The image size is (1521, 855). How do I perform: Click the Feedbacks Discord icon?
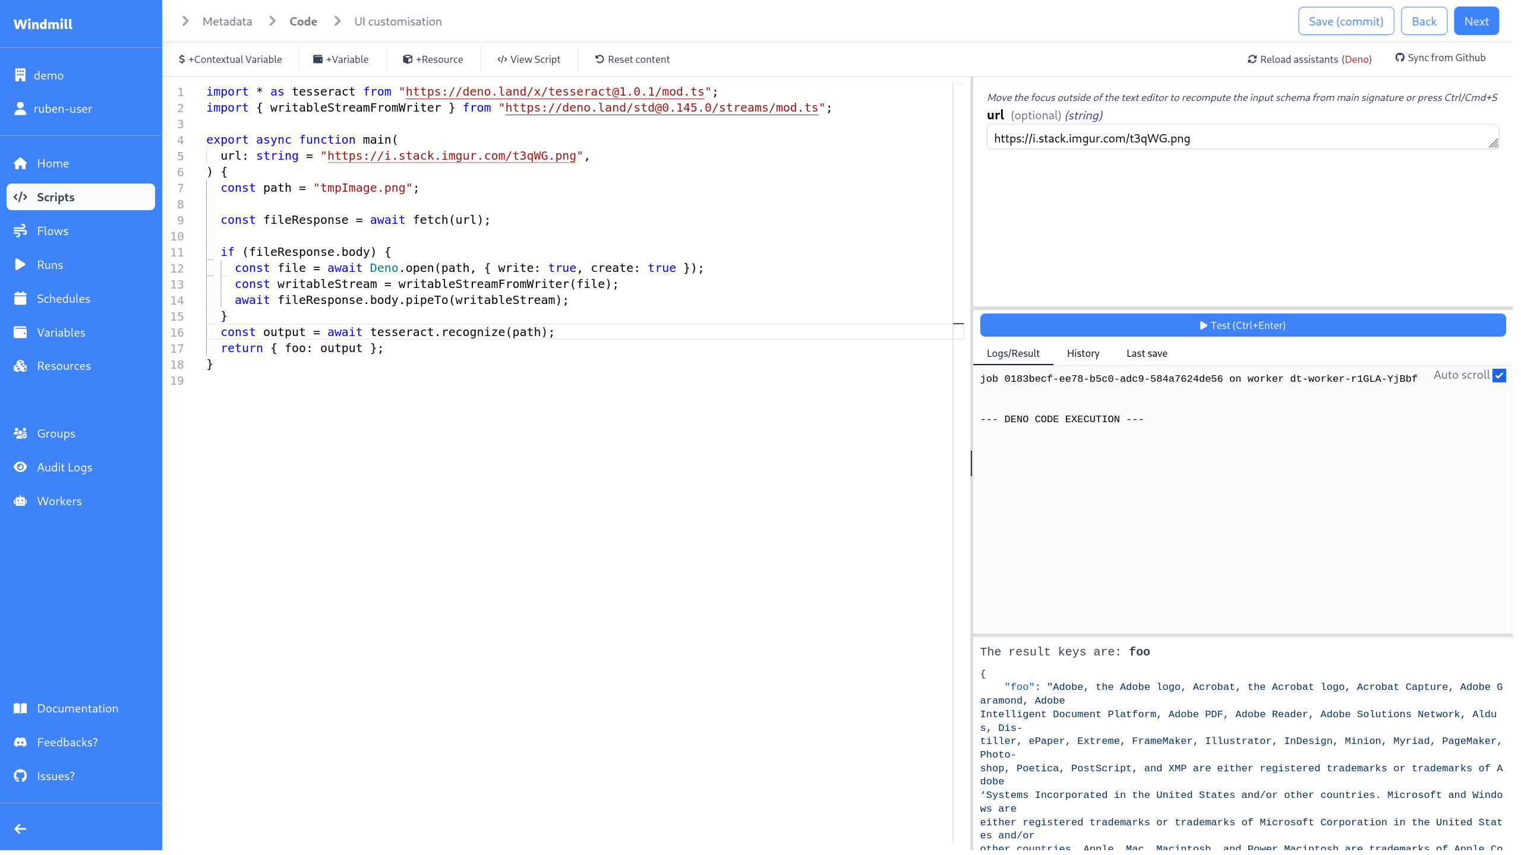click(20, 742)
